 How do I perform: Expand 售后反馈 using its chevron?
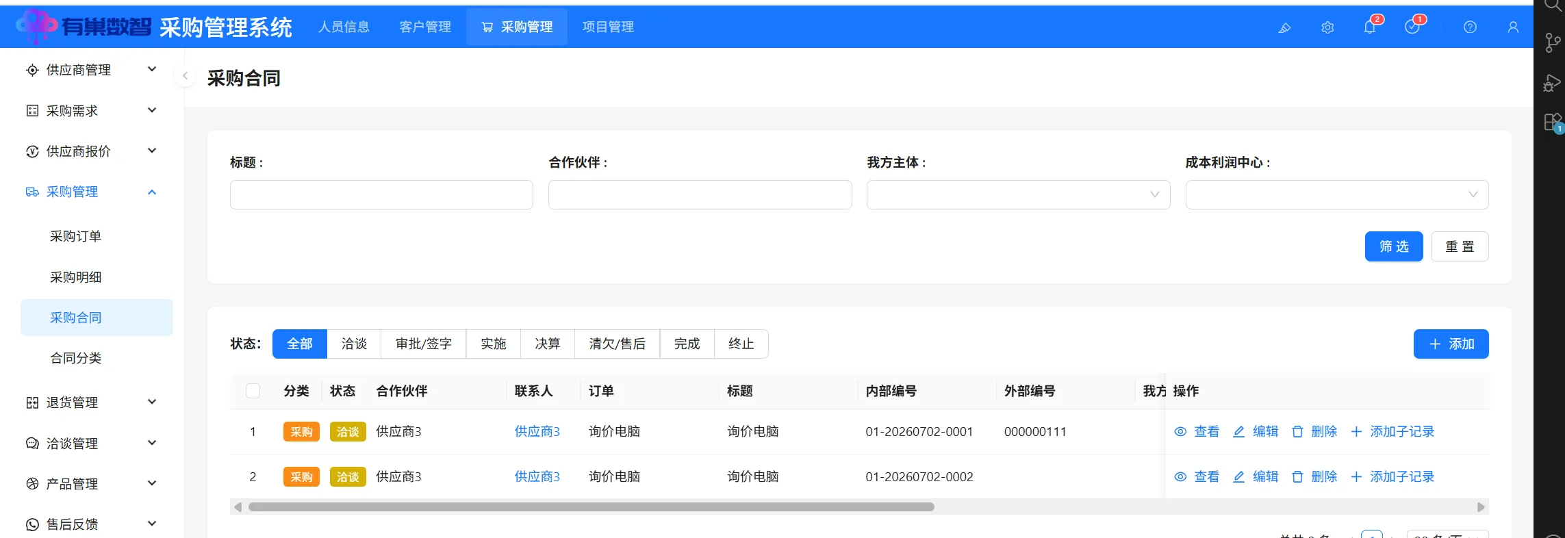coord(152,524)
